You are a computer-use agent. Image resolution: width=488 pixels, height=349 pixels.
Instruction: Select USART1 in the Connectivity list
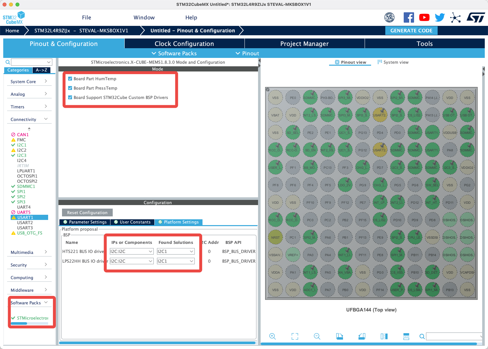pyautogui.click(x=29, y=217)
